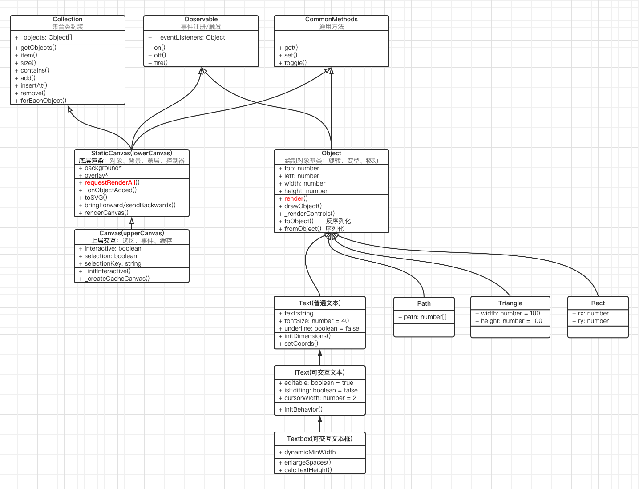Select the CommonMethods class box title

click(331, 19)
